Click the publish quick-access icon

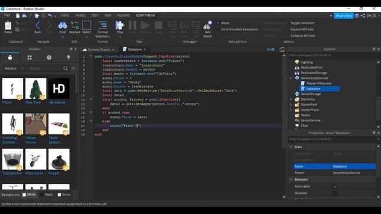(37, 15)
